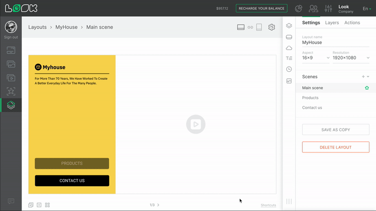Open the users management icon
This screenshot has width=376, height=211.
click(313, 8)
